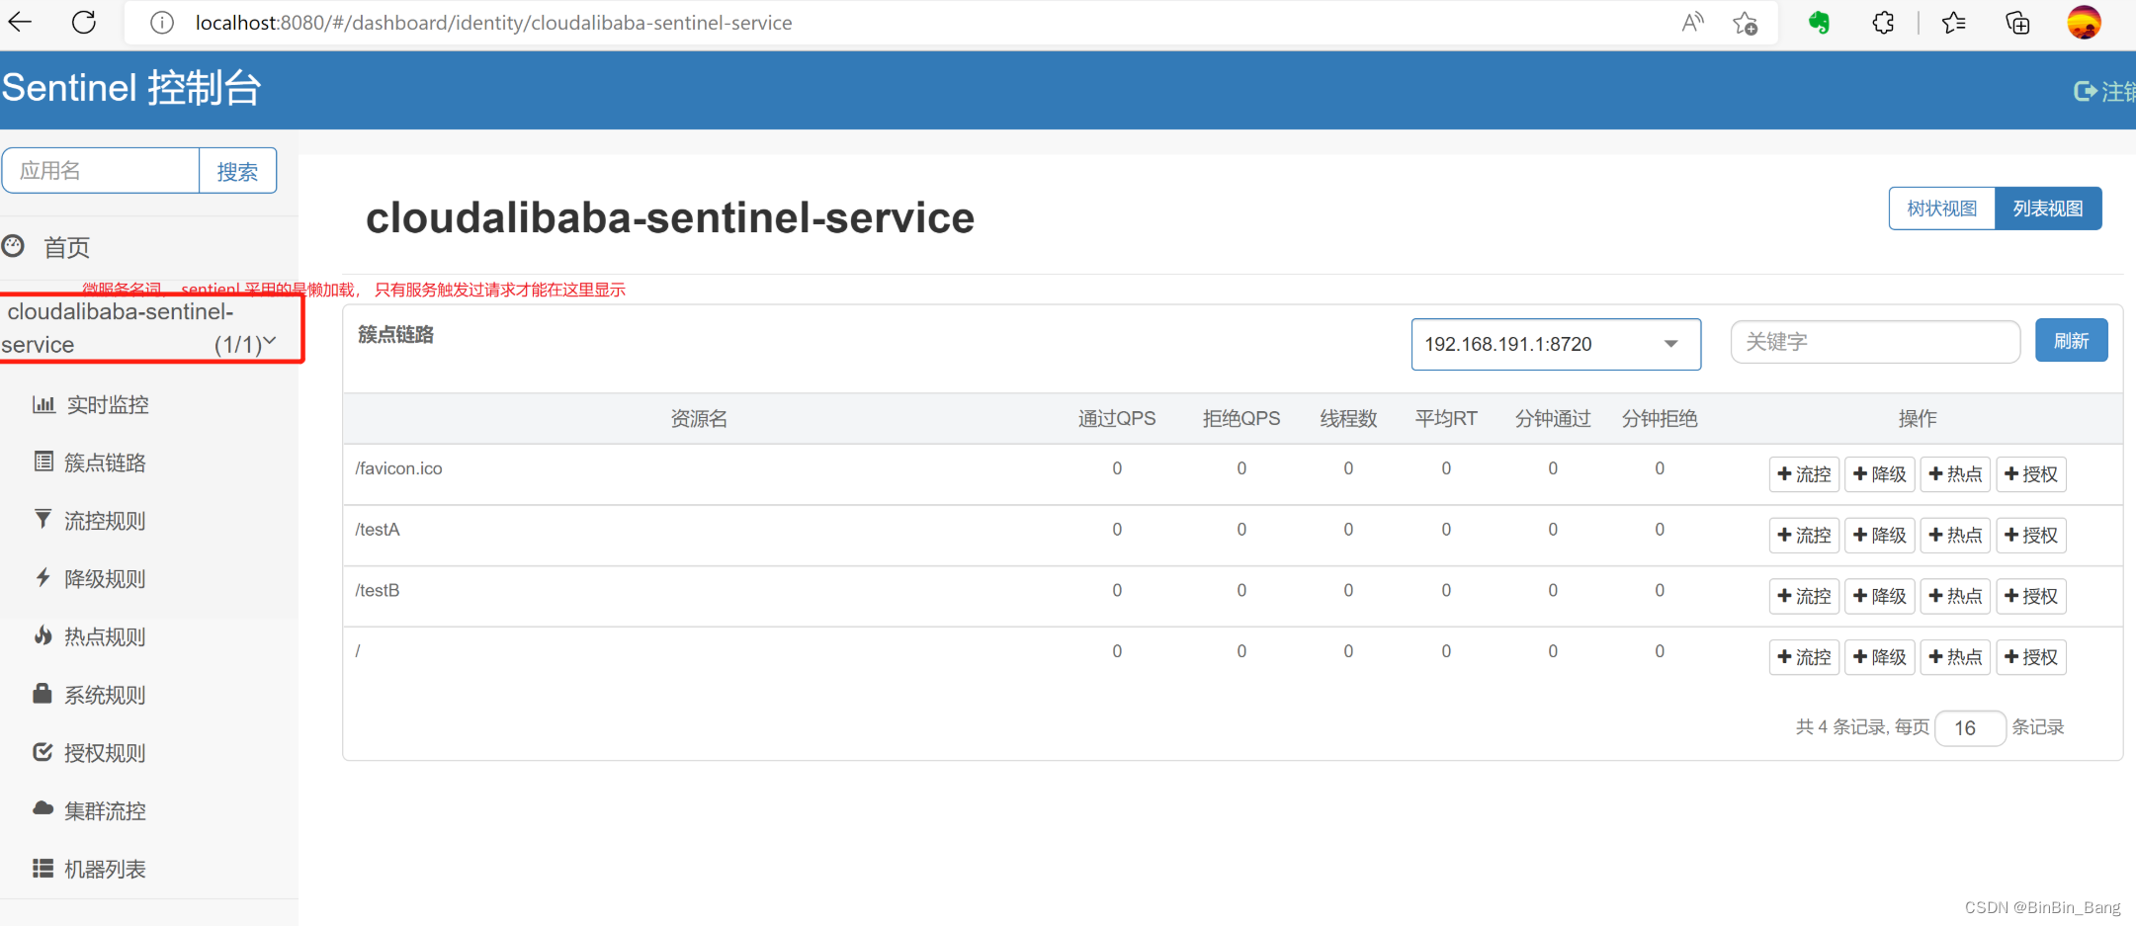Open 热点规则 in the sidebar
The image size is (2136, 926).
point(105,636)
